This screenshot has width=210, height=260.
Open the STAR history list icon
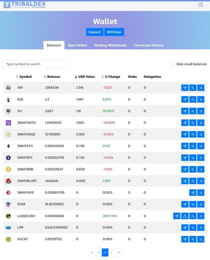tap(201, 204)
